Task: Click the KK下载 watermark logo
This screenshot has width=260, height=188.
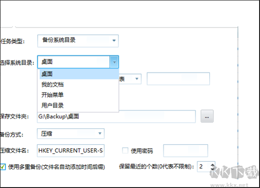Action: tap(232, 172)
